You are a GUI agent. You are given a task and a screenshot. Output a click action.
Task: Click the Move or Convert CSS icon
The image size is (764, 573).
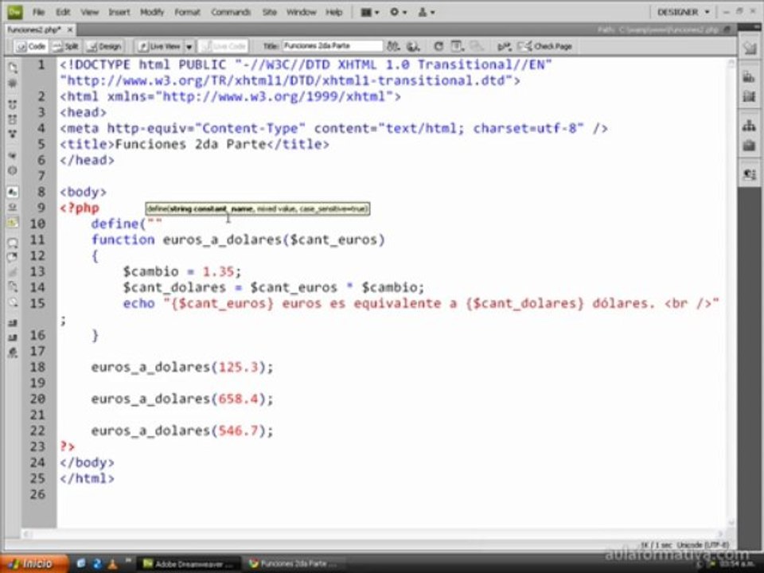pyautogui.click(x=13, y=302)
